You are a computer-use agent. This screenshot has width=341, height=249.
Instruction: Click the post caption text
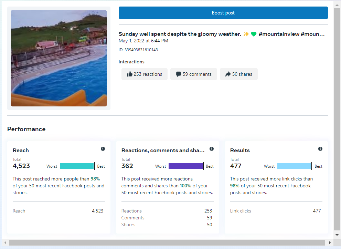point(222,34)
